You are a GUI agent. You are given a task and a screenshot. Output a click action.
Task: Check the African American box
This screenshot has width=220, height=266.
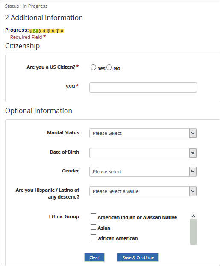click(x=93, y=237)
